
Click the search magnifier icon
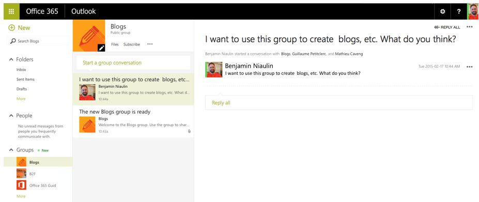(13, 41)
